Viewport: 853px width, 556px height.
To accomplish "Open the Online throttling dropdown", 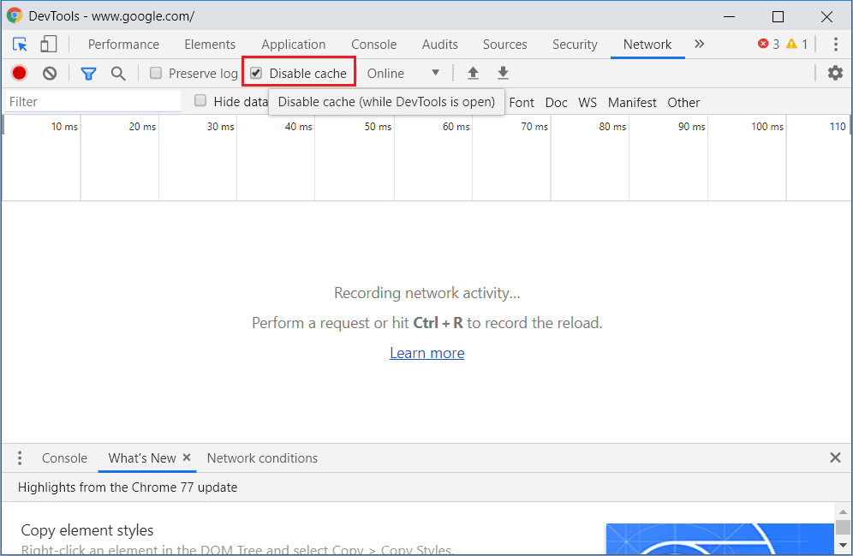I will 403,74.
